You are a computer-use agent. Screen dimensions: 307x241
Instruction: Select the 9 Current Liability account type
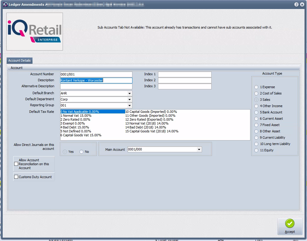256,137
